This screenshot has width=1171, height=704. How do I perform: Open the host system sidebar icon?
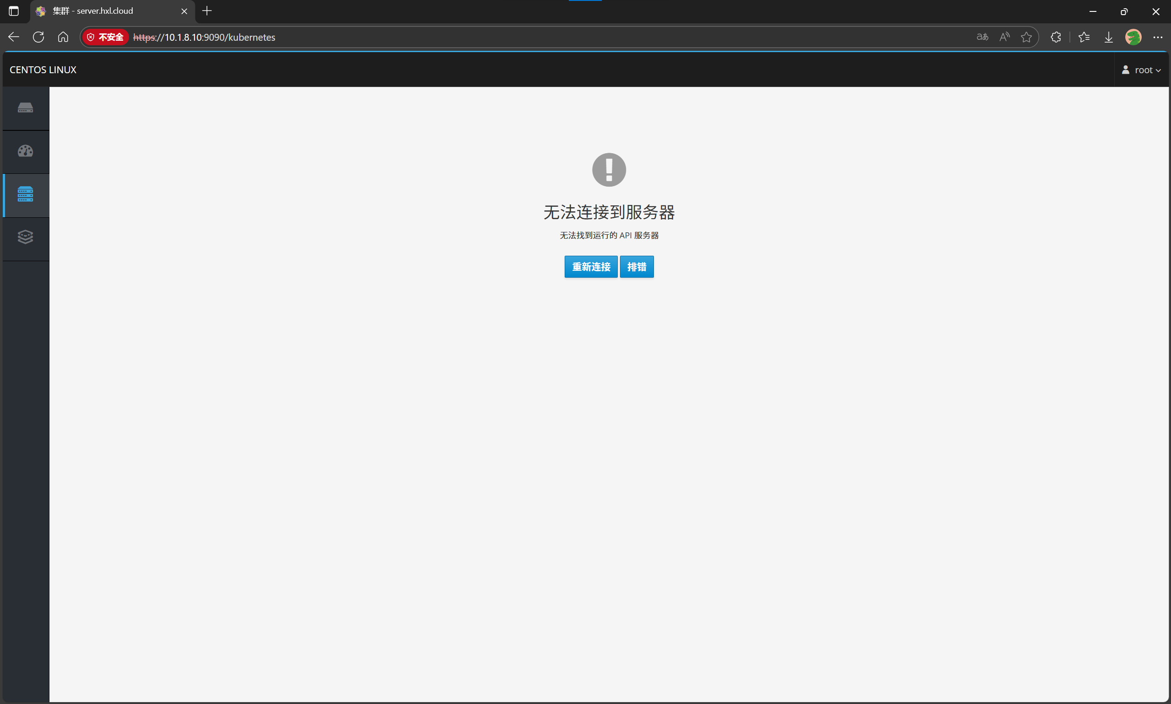[x=26, y=107]
